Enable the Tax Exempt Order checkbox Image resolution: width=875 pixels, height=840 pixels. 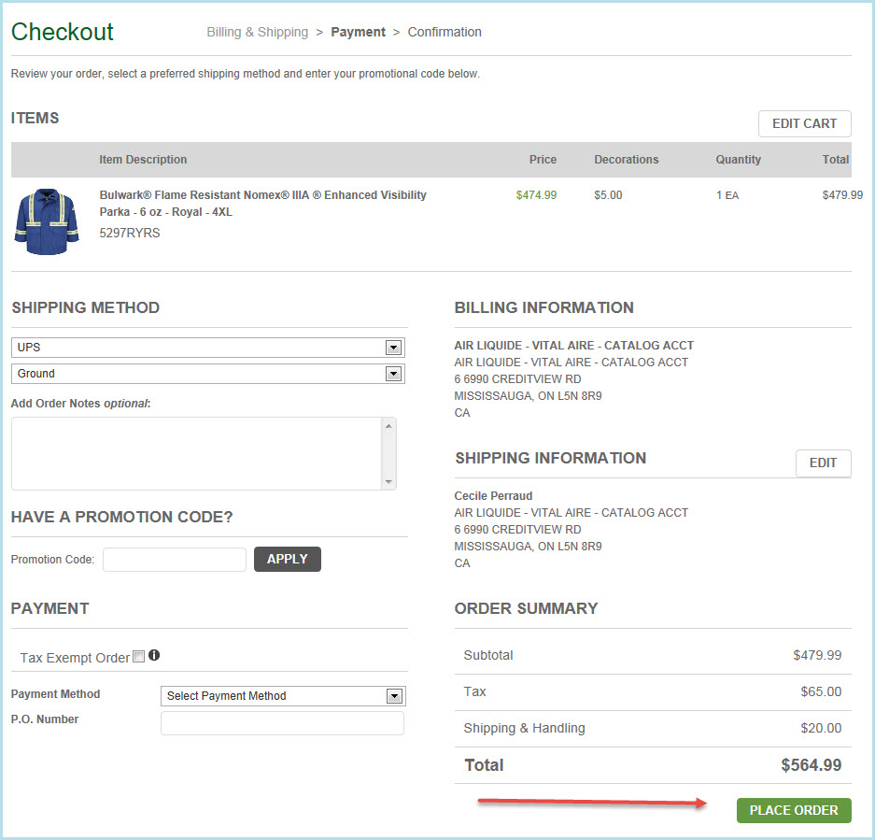139,657
